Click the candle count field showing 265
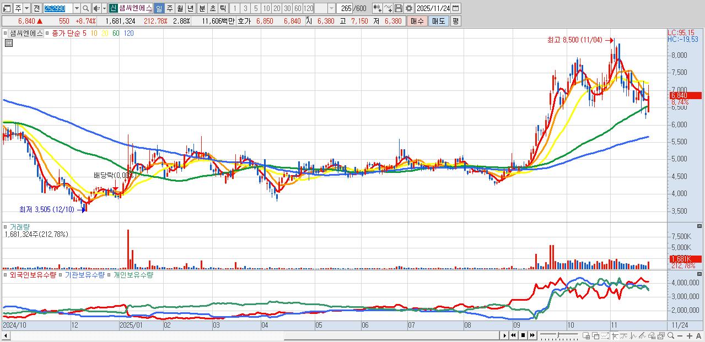This screenshot has width=705, height=342. click(x=345, y=8)
